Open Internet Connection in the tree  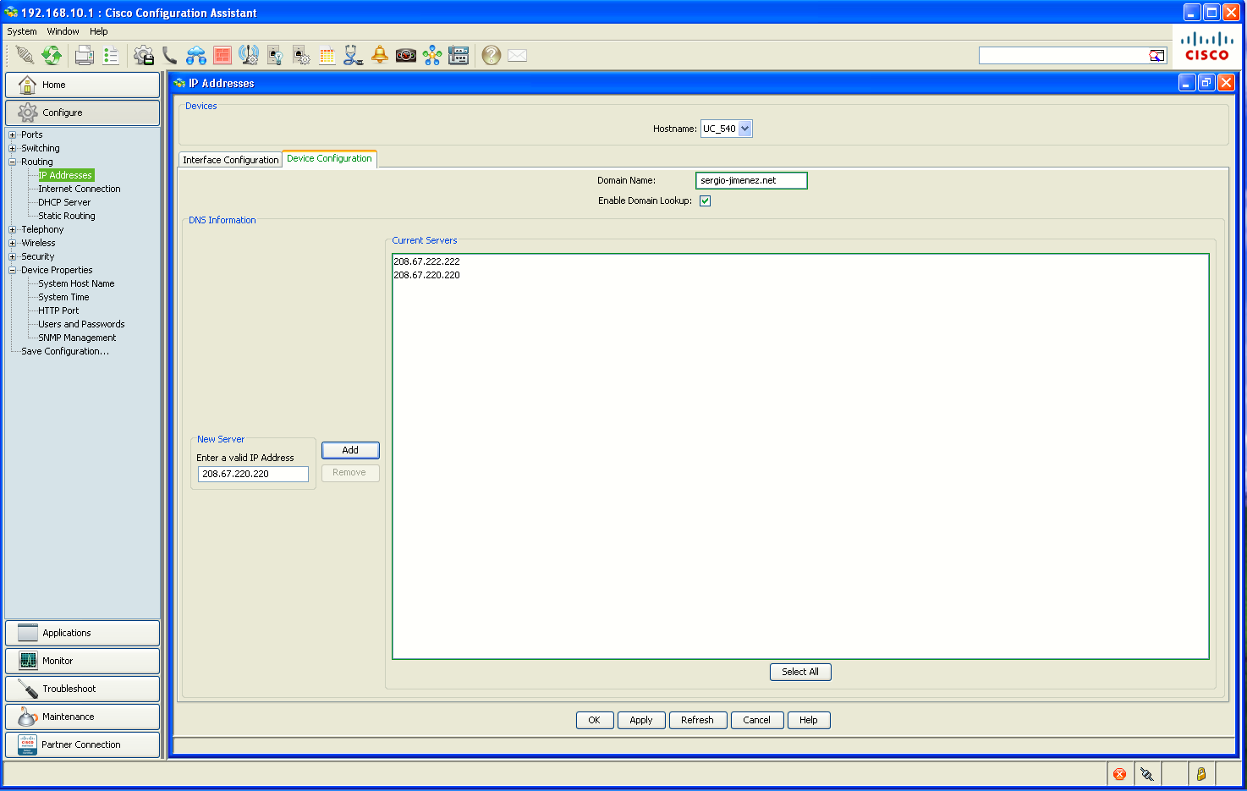click(80, 189)
